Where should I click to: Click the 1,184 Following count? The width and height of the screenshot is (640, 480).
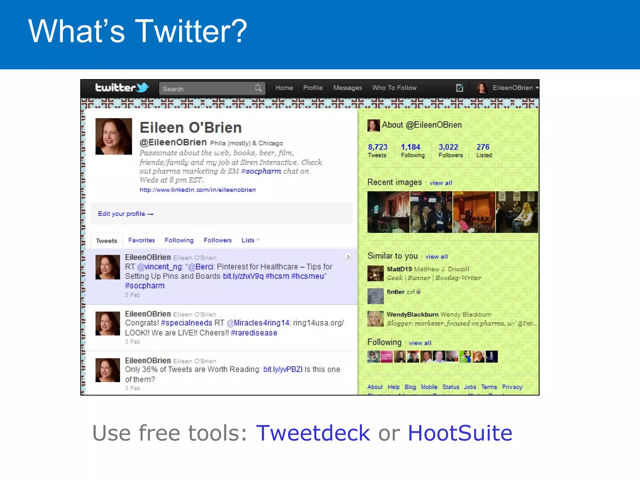[412, 150]
